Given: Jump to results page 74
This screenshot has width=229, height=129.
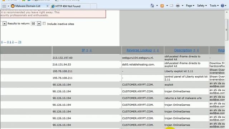Looking at the screenshot, I should pyautogui.click(x=20, y=42).
